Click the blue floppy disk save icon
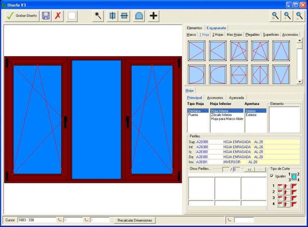 click(x=46, y=16)
